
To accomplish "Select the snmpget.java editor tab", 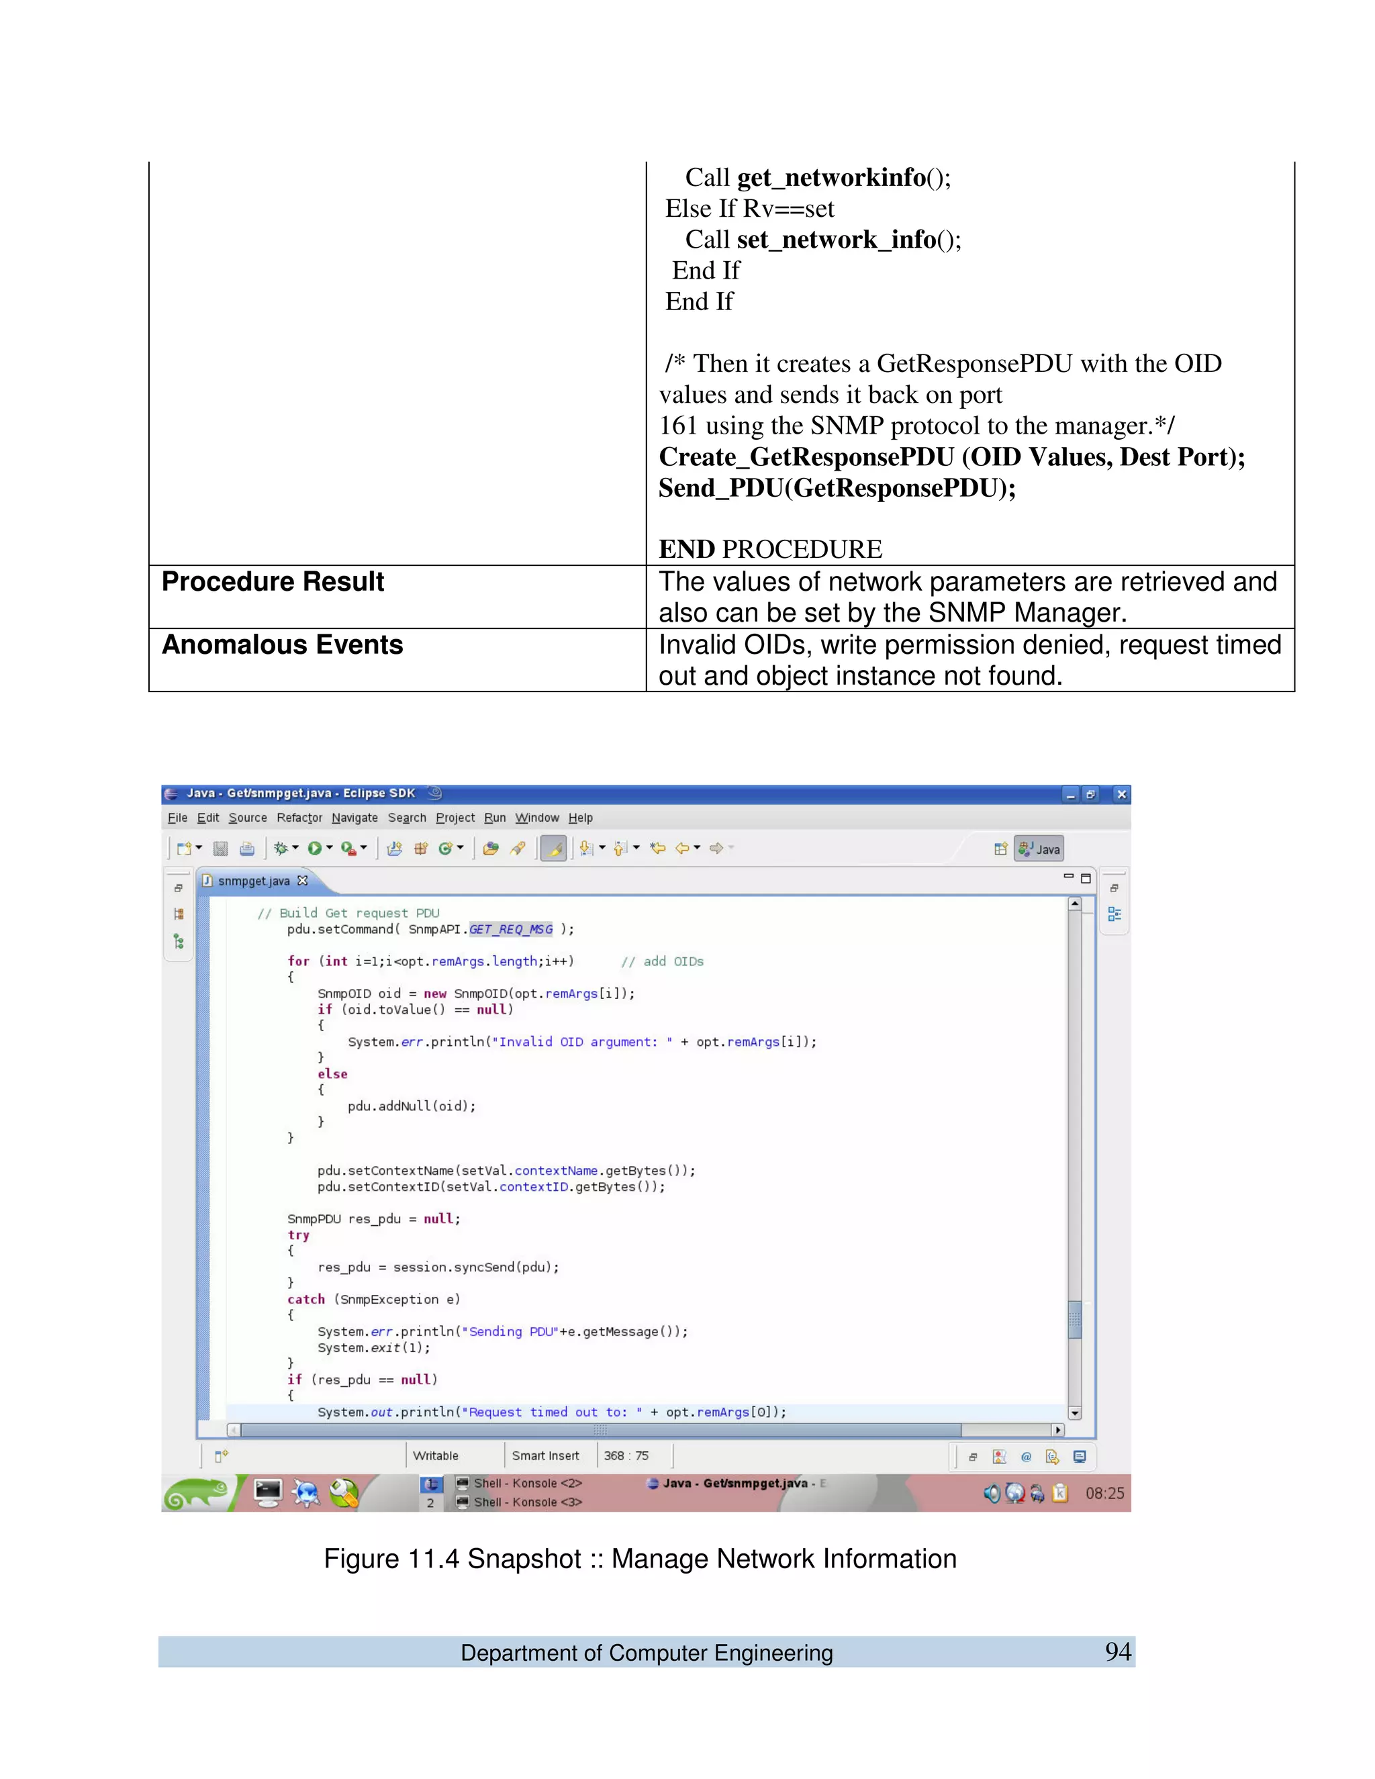I will (254, 881).
